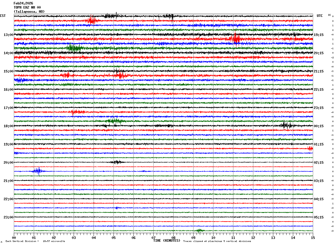Click the date header Feb24,2026
The width and height of the screenshot is (335, 245).
23,3
